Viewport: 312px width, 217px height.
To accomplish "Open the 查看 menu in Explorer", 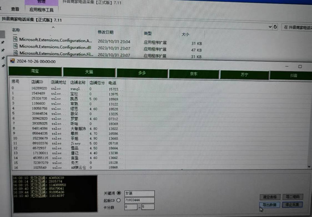I will pos(15,9).
